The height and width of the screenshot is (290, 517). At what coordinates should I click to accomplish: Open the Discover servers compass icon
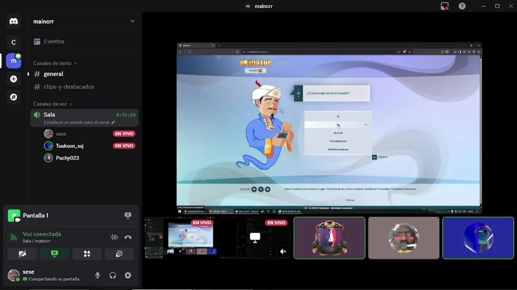click(x=14, y=97)
